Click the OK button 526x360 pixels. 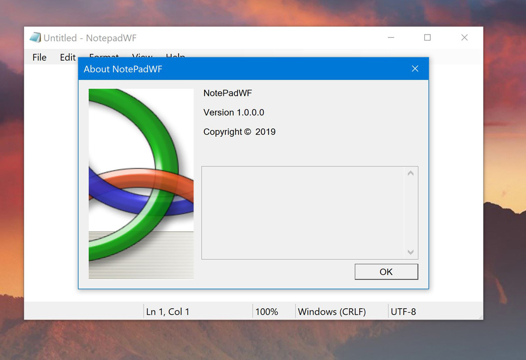coord(386,272)
